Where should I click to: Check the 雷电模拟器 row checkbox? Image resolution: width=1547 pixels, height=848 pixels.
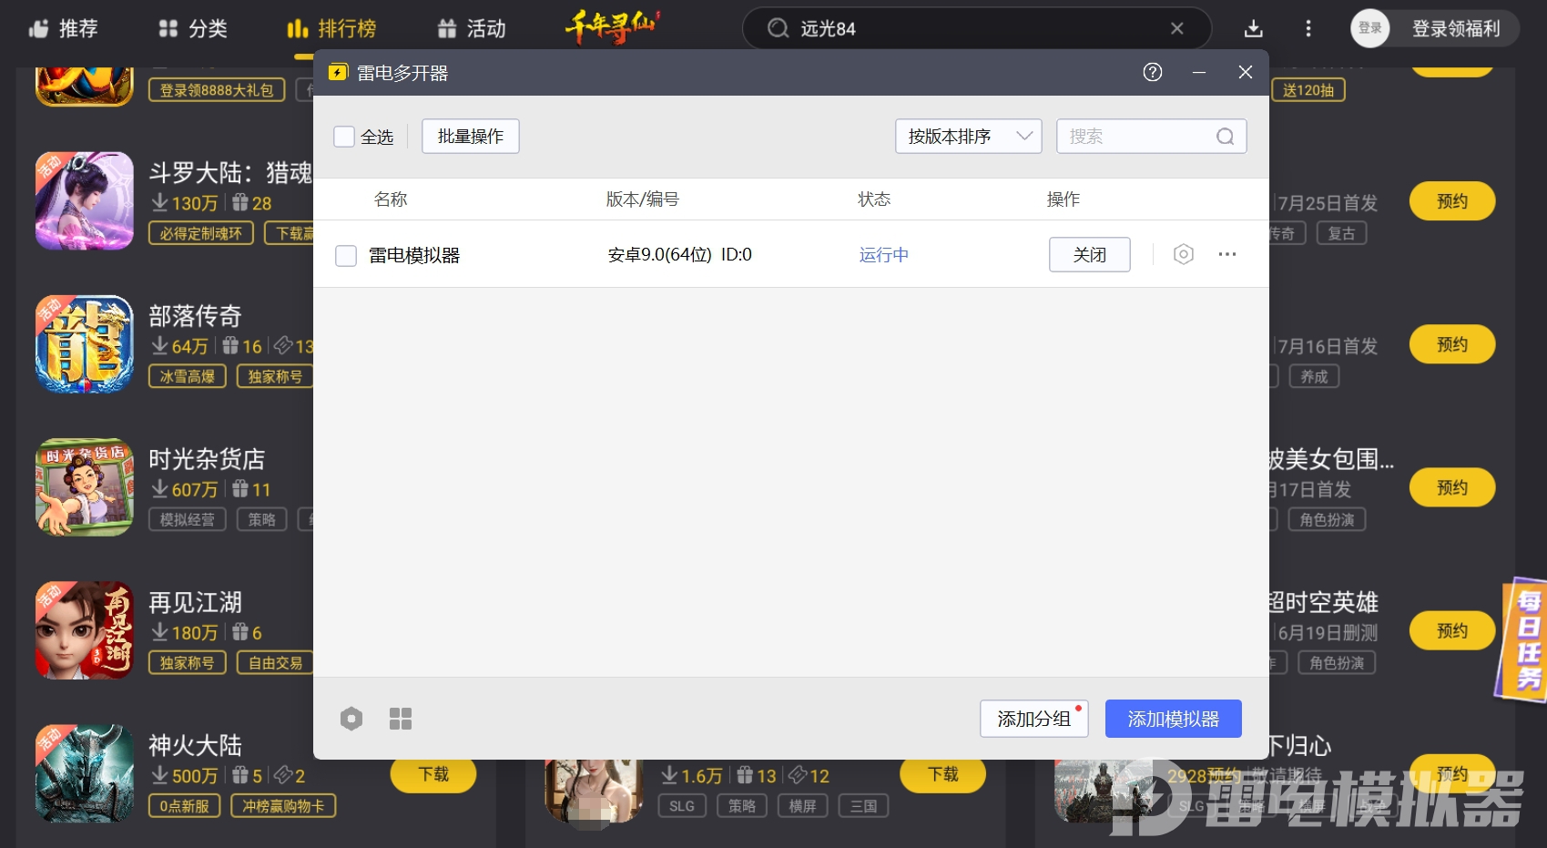click(x=346, y=255)
